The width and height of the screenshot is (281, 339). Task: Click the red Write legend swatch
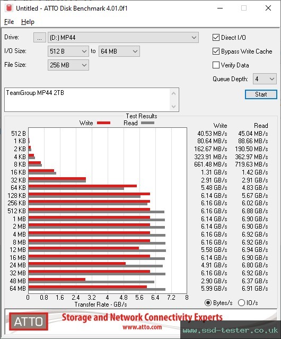(x=104, y=123)
